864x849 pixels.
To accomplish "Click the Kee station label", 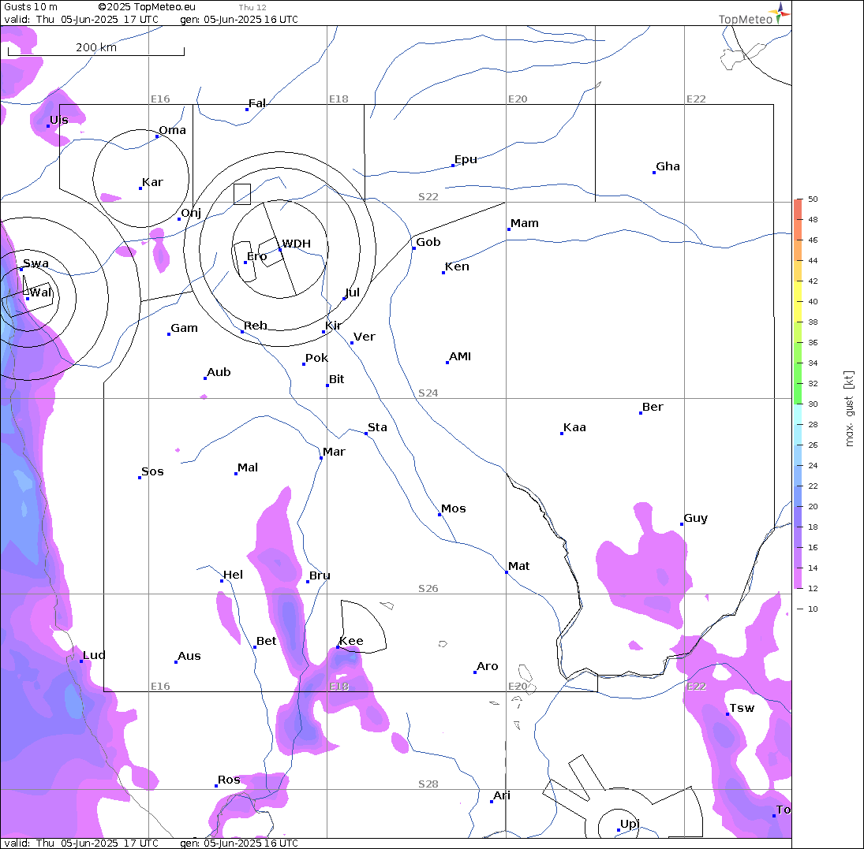I will click(x=352, y=641).
